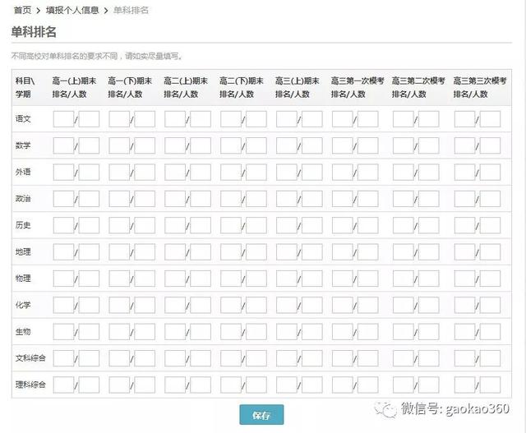
Task: Click 数学 total count field for 高三第二次模考
Action: [429, 145]
